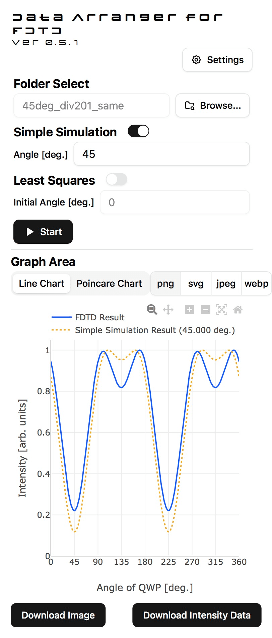Select the Zoom tool in chart modebar

[152, 309]
